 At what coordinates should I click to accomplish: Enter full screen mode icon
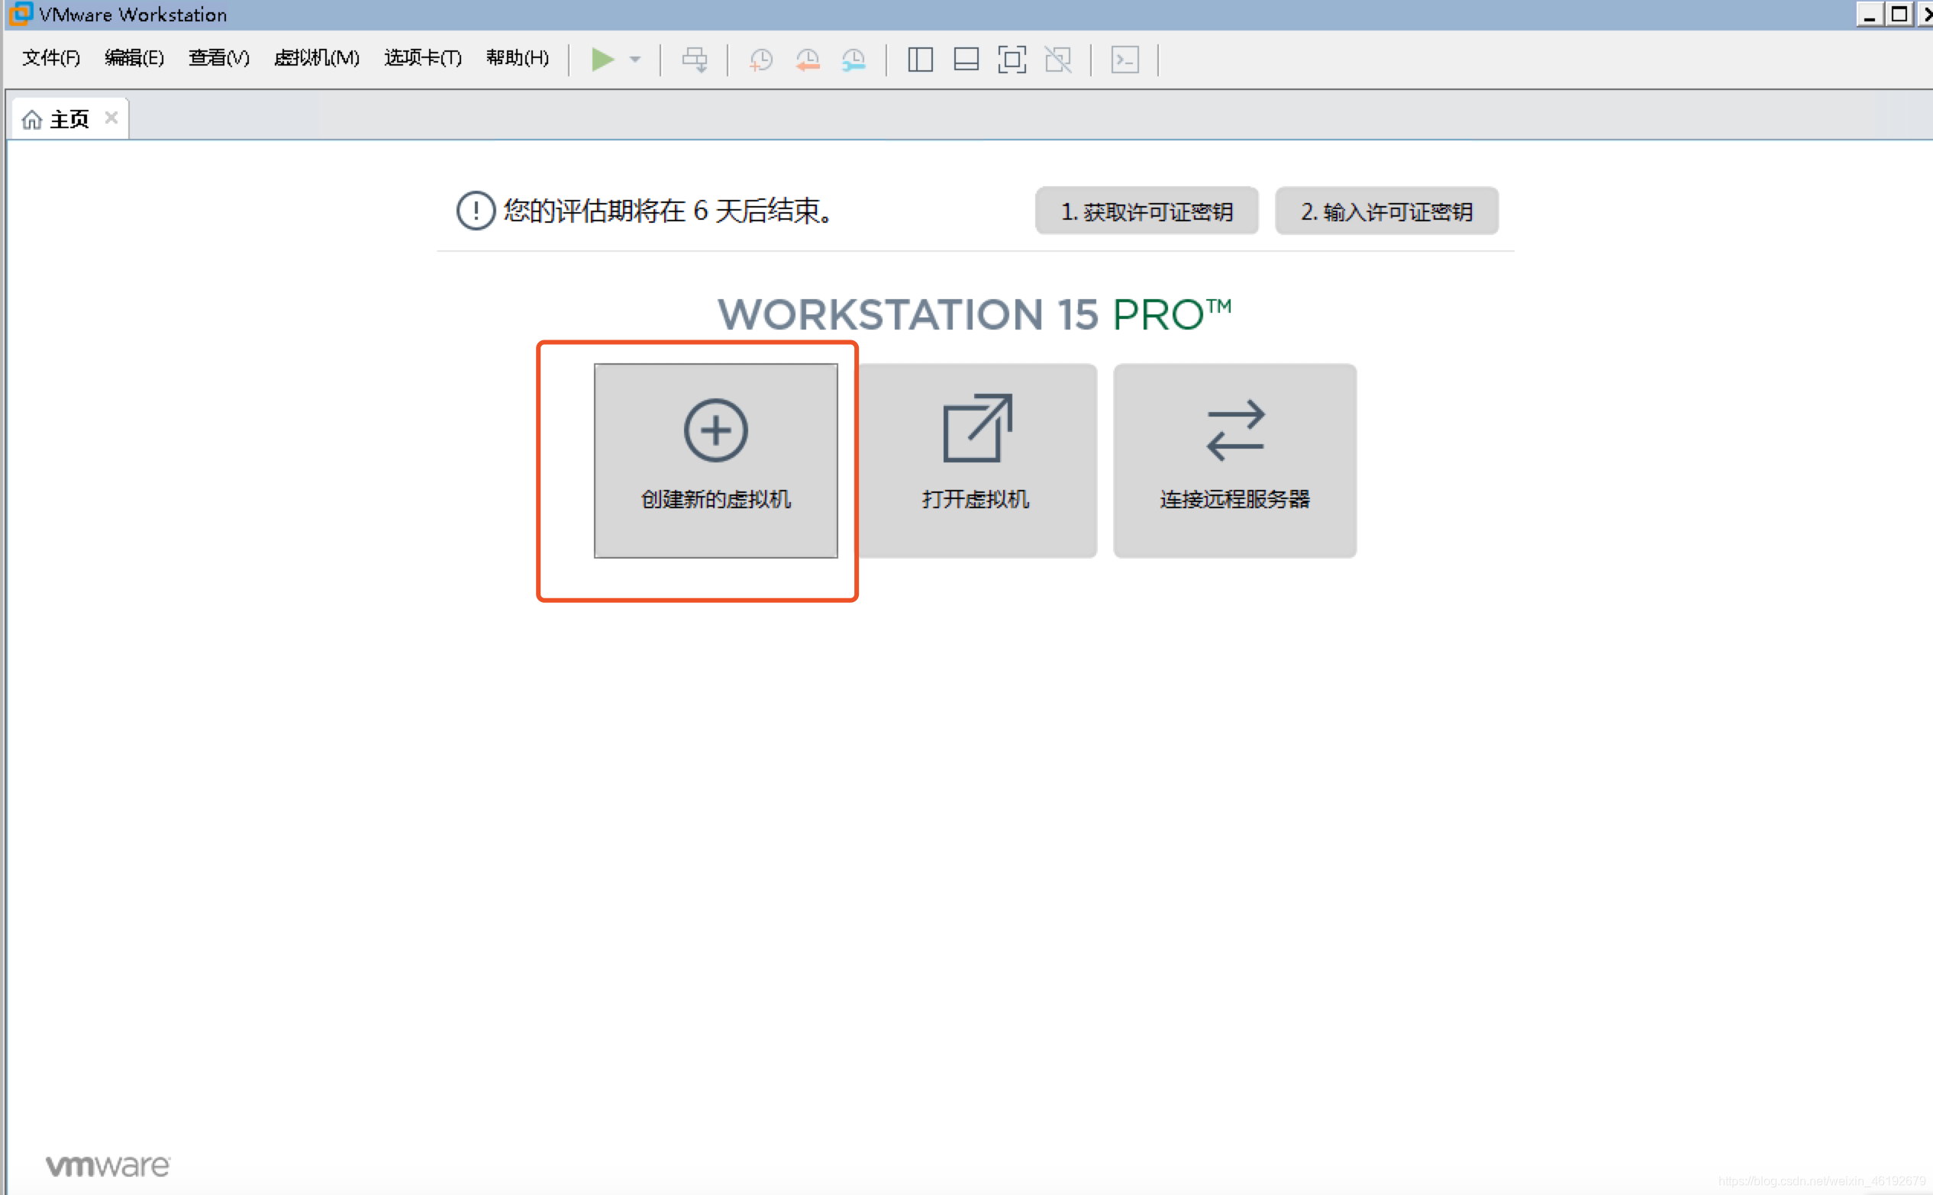pyautogui.click(x=1012, y=60)
